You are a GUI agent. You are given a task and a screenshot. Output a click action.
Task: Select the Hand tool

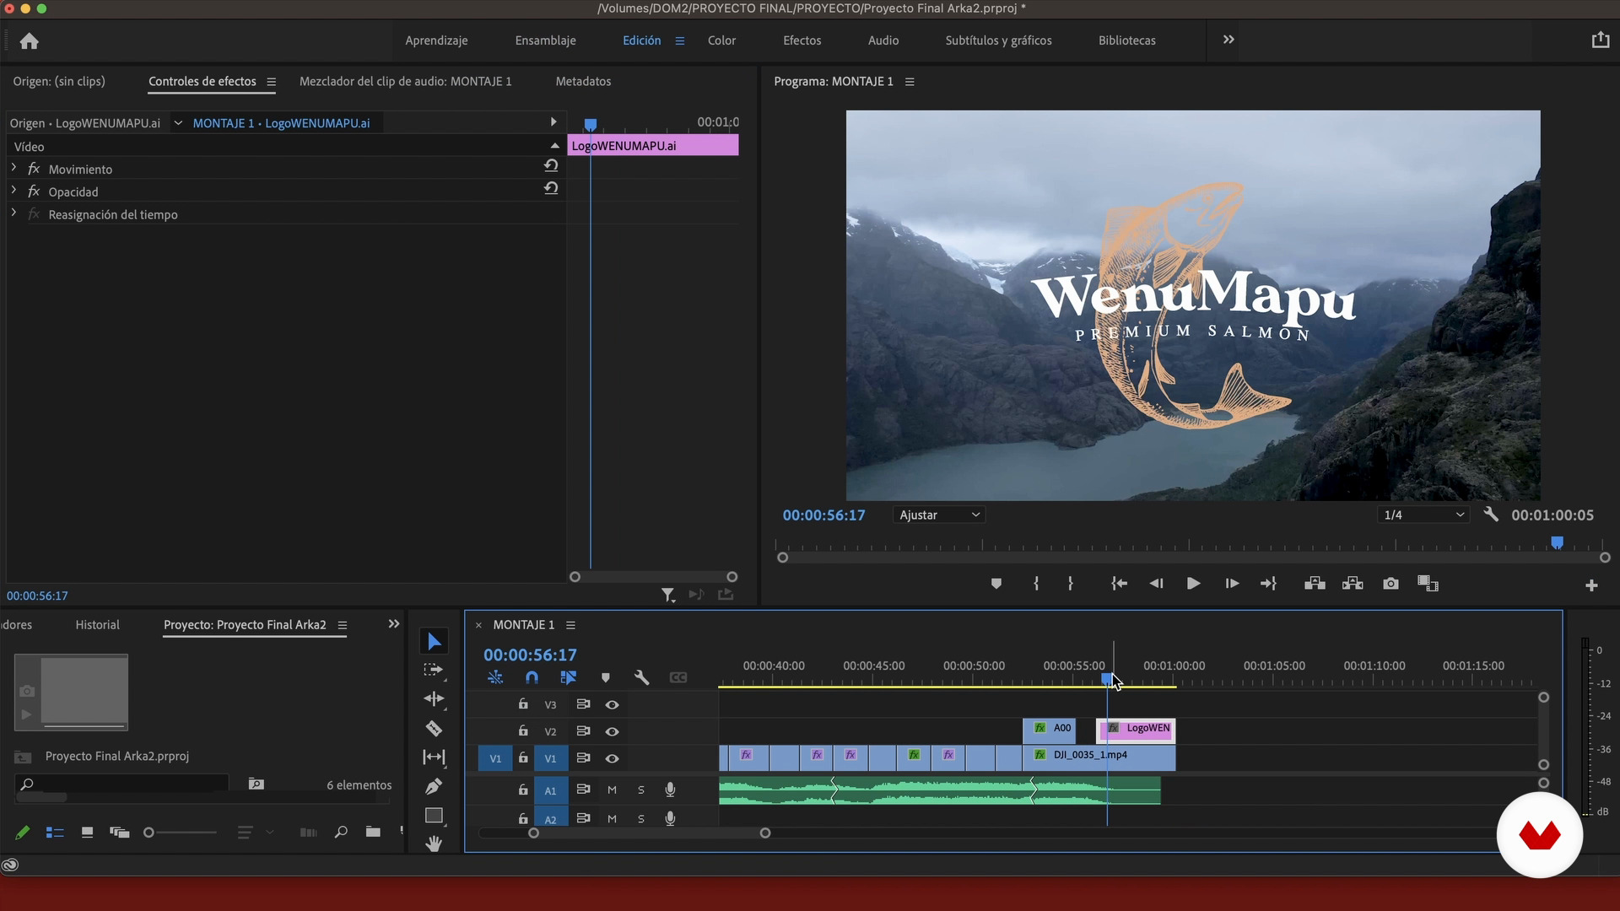[x=434, y=844]
